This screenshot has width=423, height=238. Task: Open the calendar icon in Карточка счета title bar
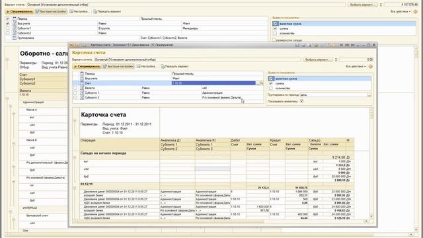(334, 45)
